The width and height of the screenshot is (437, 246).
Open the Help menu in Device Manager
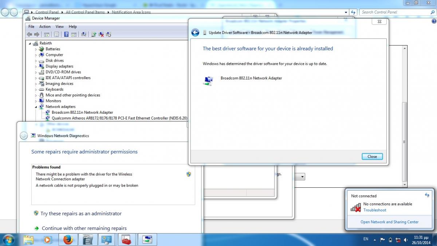[73, 27]
